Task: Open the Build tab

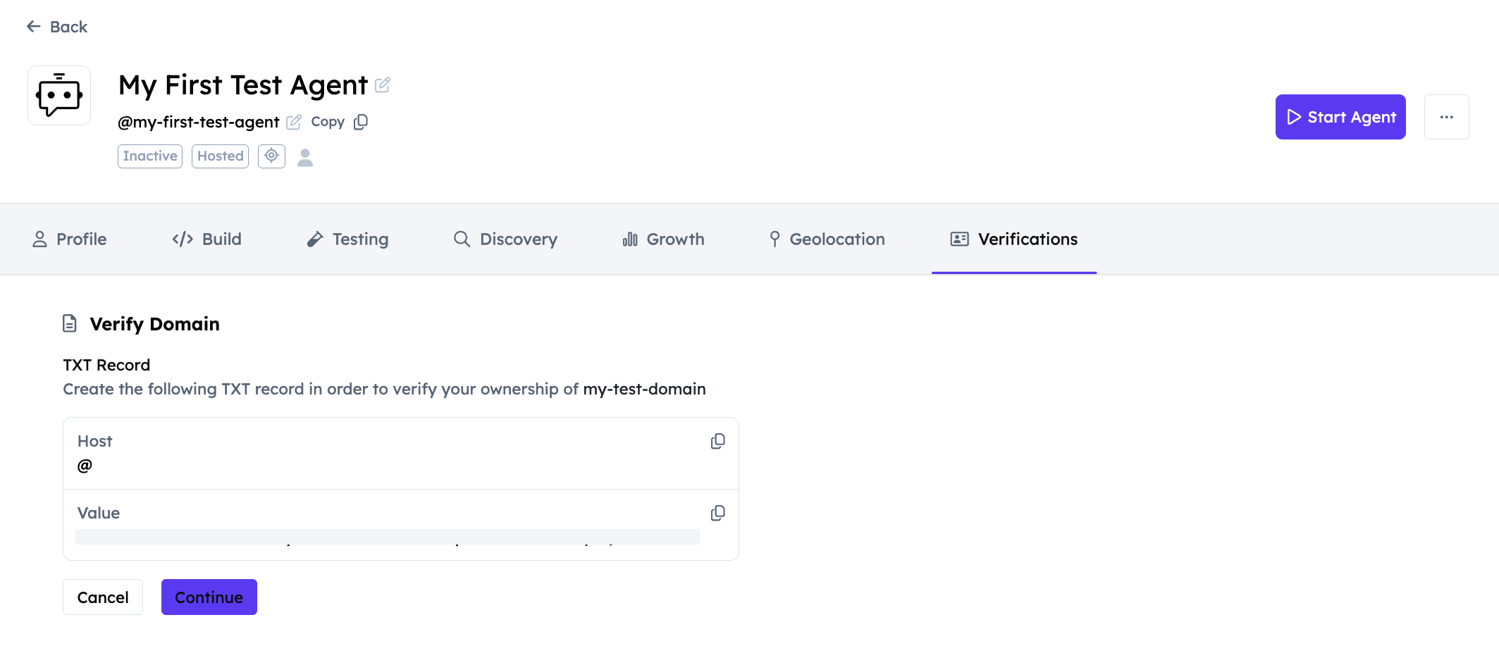Action: pyautogui.click(x=207, y=240)
